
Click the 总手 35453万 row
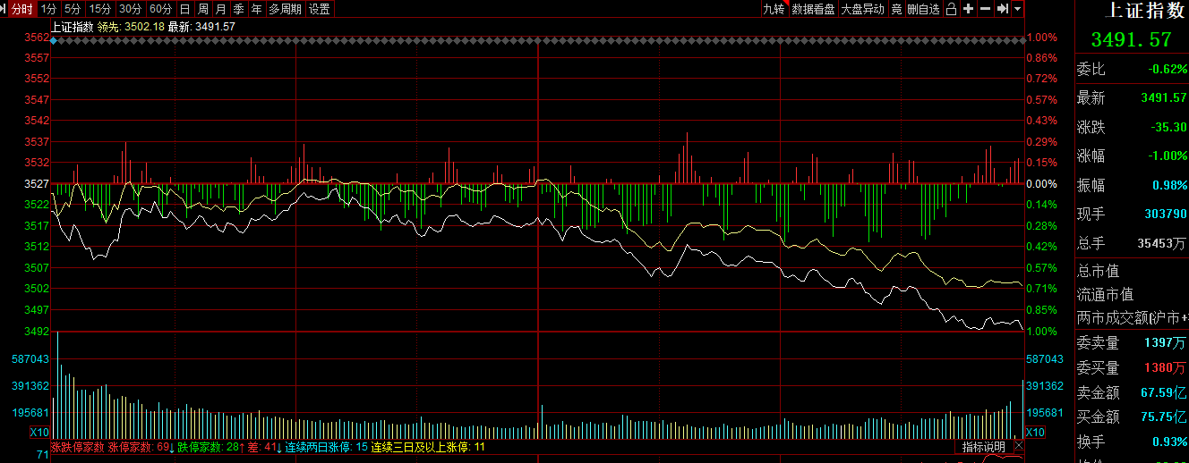tap(1132, 242)
